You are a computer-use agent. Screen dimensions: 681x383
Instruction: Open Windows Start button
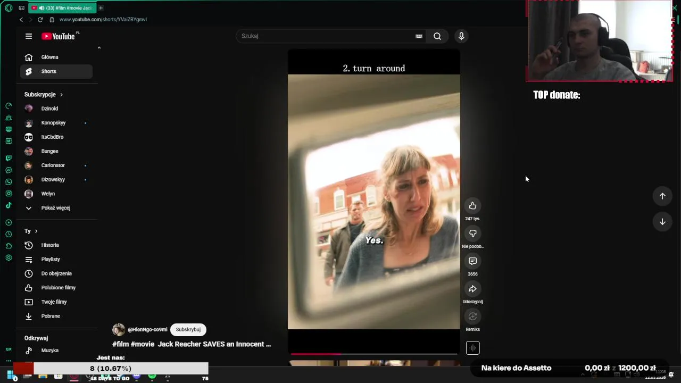[x=10, y=376]
